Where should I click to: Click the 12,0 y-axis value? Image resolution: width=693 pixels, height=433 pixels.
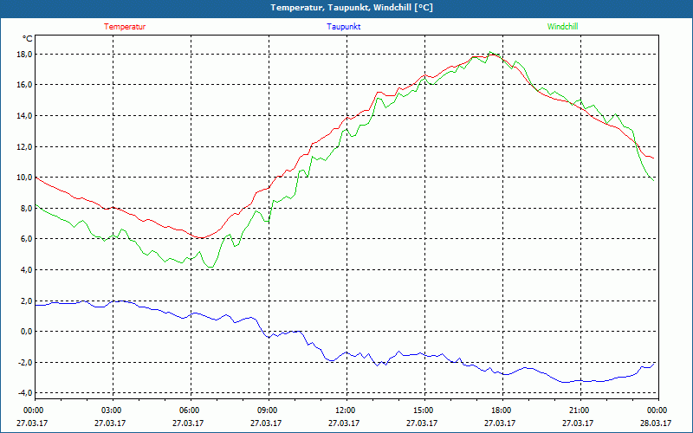tap(24, 146)
